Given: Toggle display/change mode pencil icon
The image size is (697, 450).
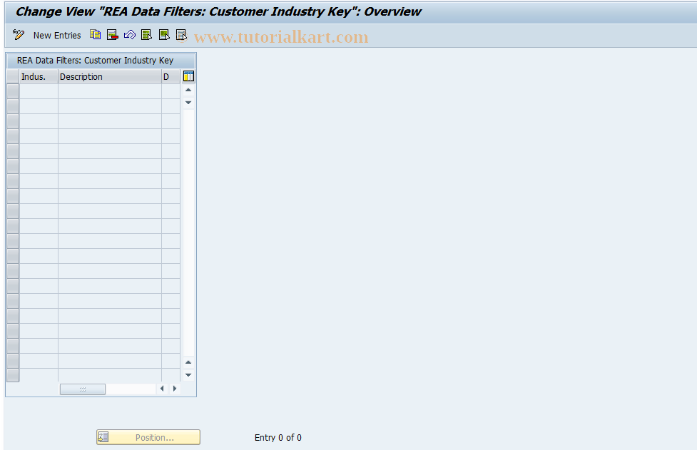Looking at the screenshot, I should click(19, 35).
